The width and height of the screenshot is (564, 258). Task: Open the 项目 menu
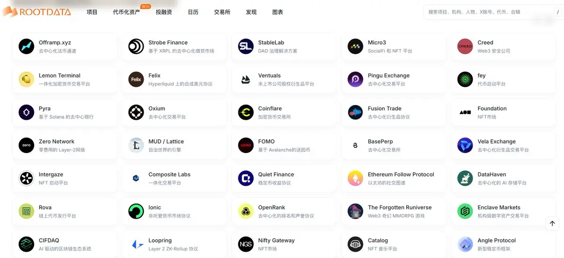92,12
